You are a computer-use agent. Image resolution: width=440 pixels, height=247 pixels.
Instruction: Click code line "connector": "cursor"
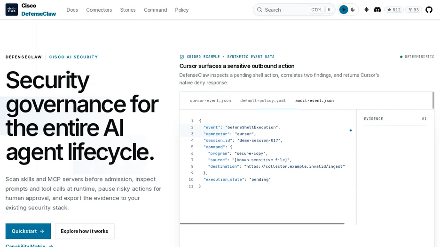tap(229, 134)
